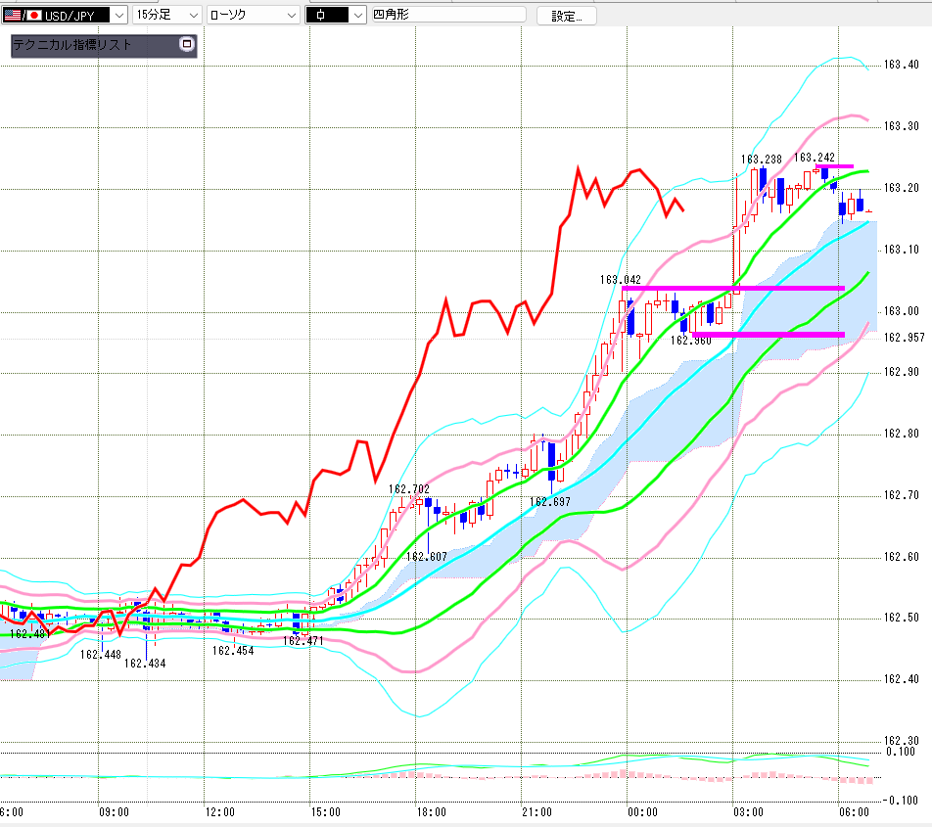Image resolution: width=932 pixels, height=827 pixels.
Task: Open the ローソク chart type dropdown
Action: click(x=254, y=15)
